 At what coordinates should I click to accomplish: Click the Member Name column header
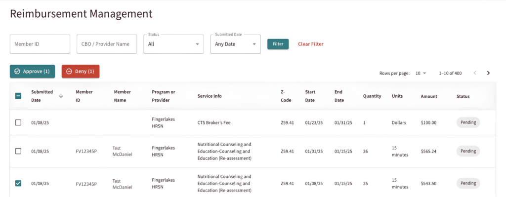(x=123, y=96)
